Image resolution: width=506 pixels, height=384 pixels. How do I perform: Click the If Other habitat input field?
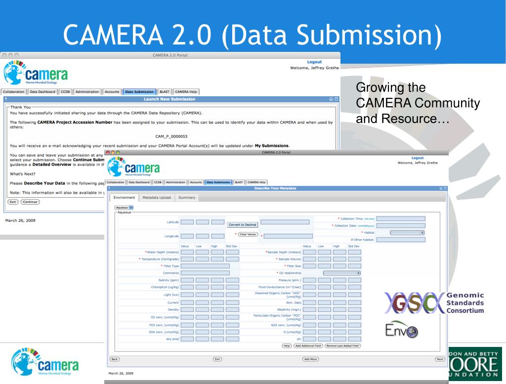(401, 240)
